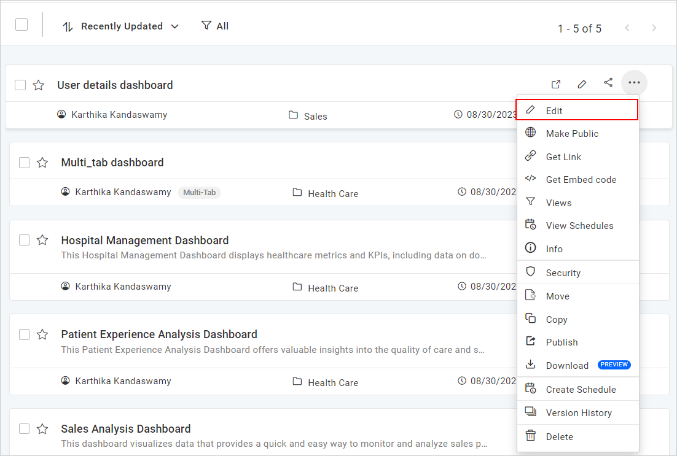Open the All filter dropdown
Image resolution: width=677 pixels, height=456 pixels.
215,26
